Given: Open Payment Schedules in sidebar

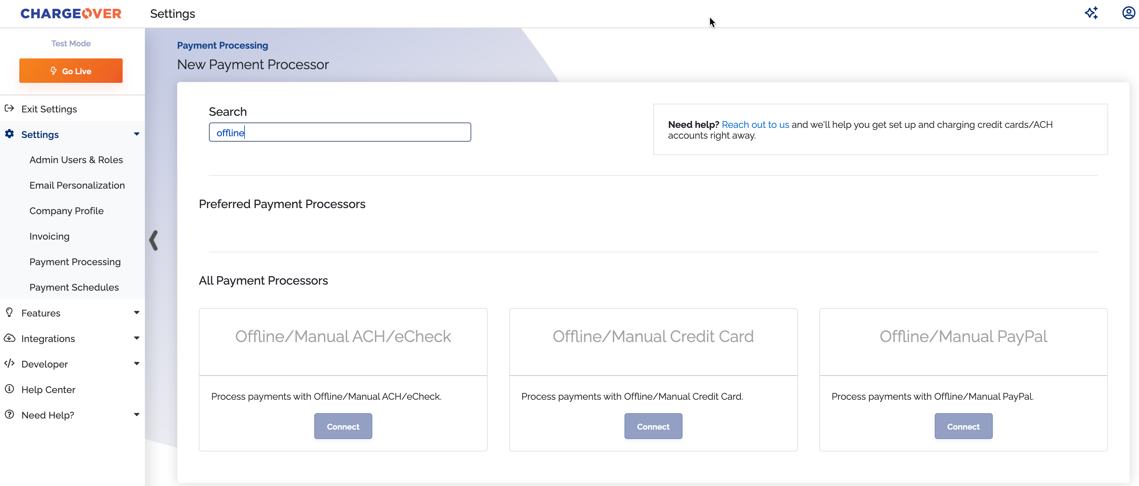Looking at the screenshot, I should click(74, 287).
